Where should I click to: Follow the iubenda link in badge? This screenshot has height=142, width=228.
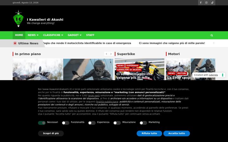(x=213, y=75)
